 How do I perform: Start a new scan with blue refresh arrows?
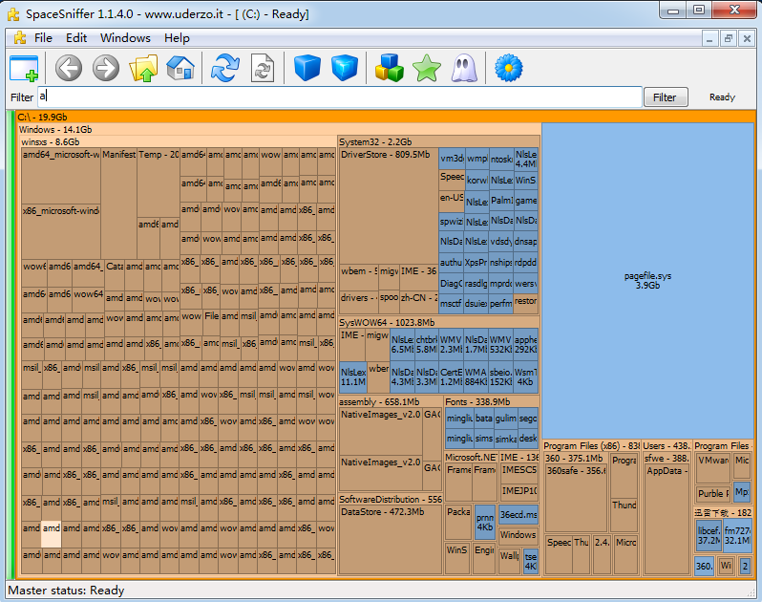point(225,68)
